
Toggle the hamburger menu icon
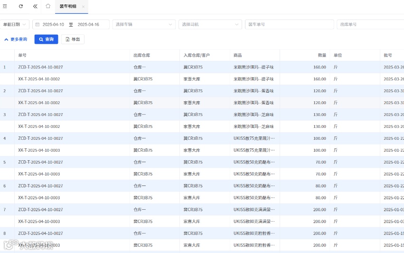(x=5, y=7)
